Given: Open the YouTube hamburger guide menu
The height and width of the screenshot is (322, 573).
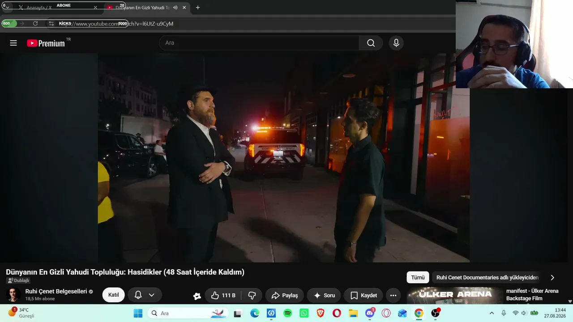Looking at the screenshot, I should [13, 43].
